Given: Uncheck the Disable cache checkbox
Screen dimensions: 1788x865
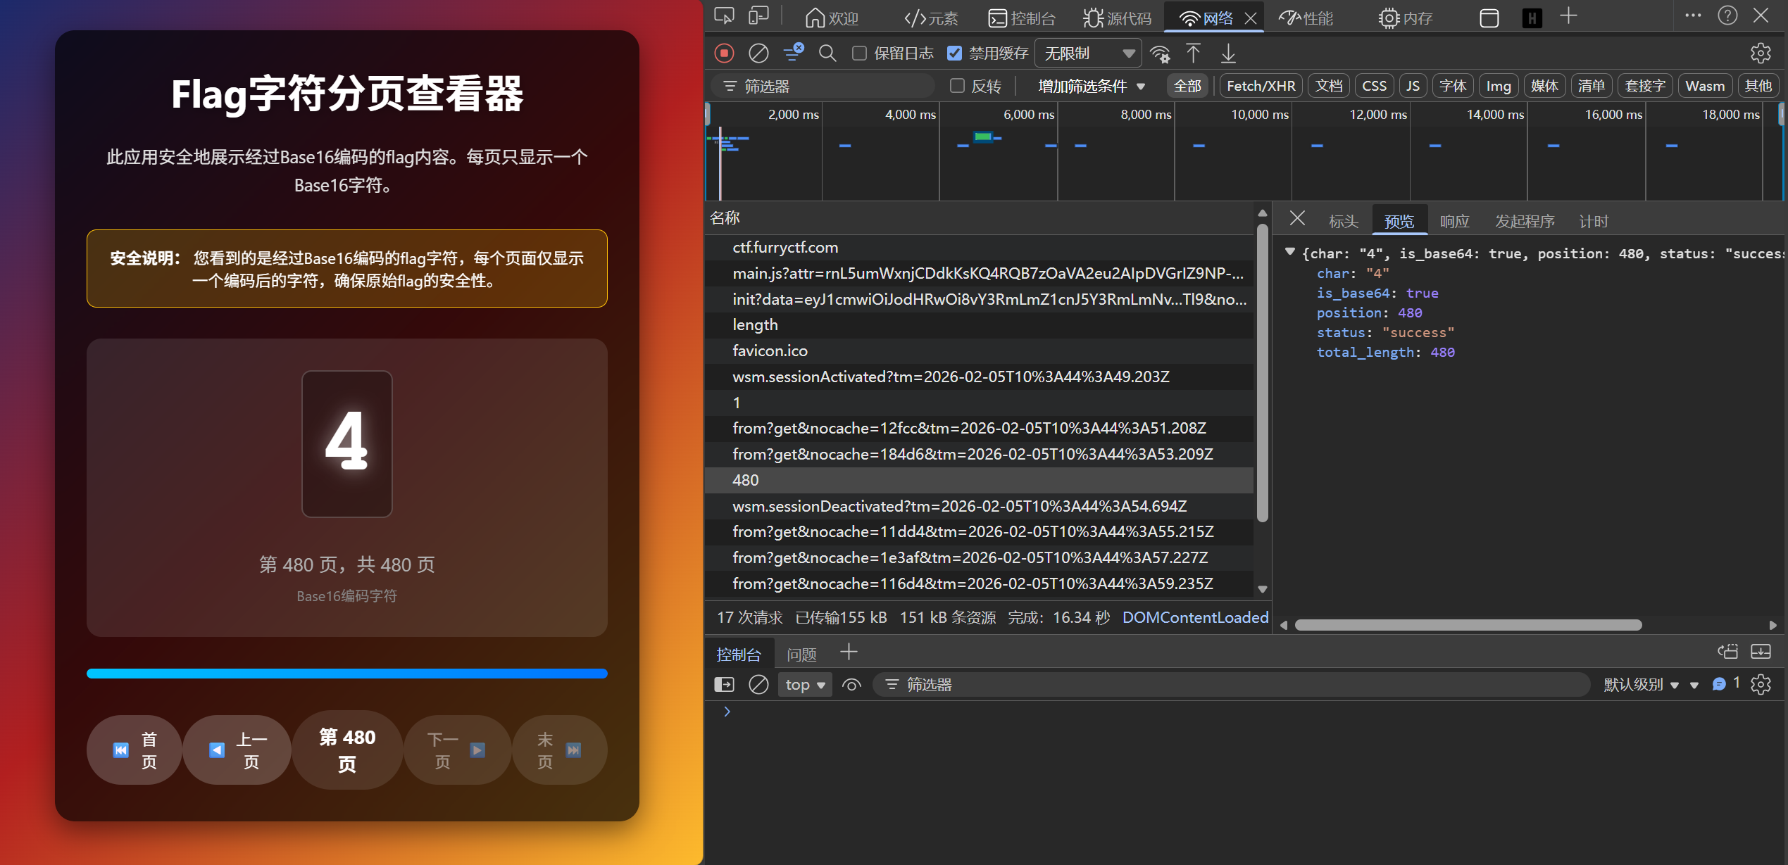Looking at the screenshot, I should [954, 53].
